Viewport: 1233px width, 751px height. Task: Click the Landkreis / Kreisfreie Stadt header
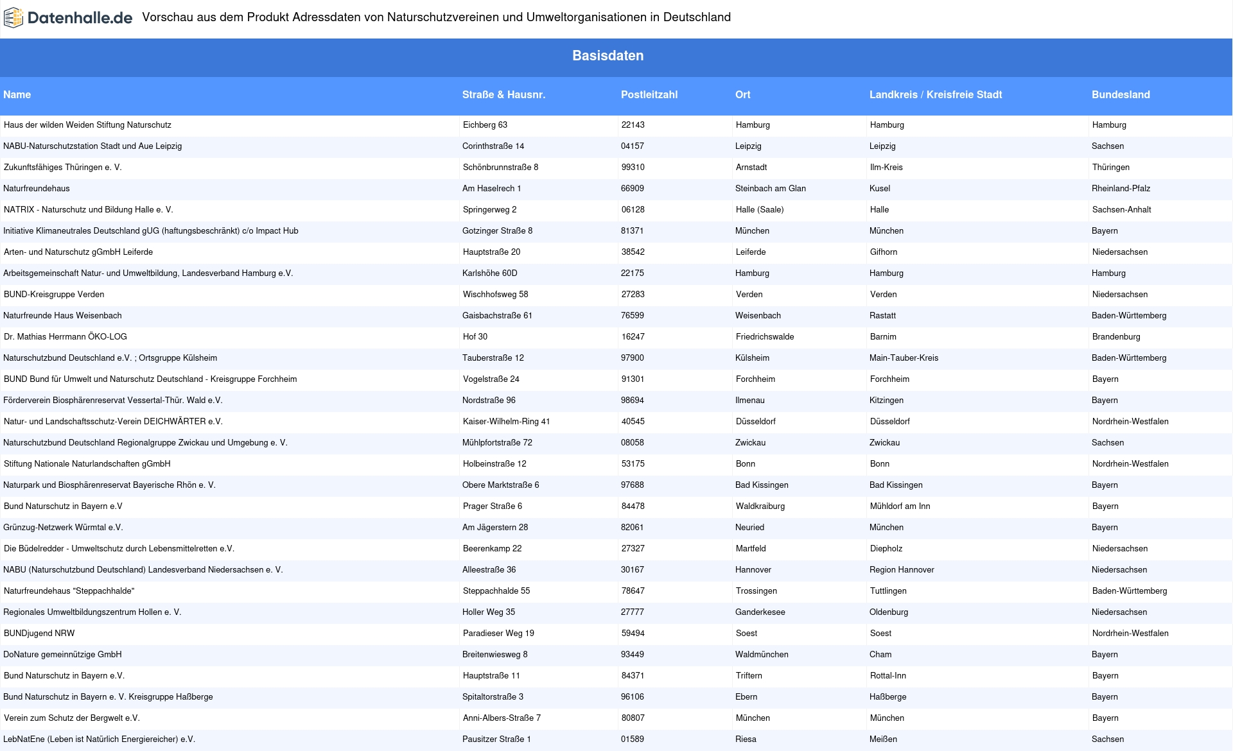936,95
